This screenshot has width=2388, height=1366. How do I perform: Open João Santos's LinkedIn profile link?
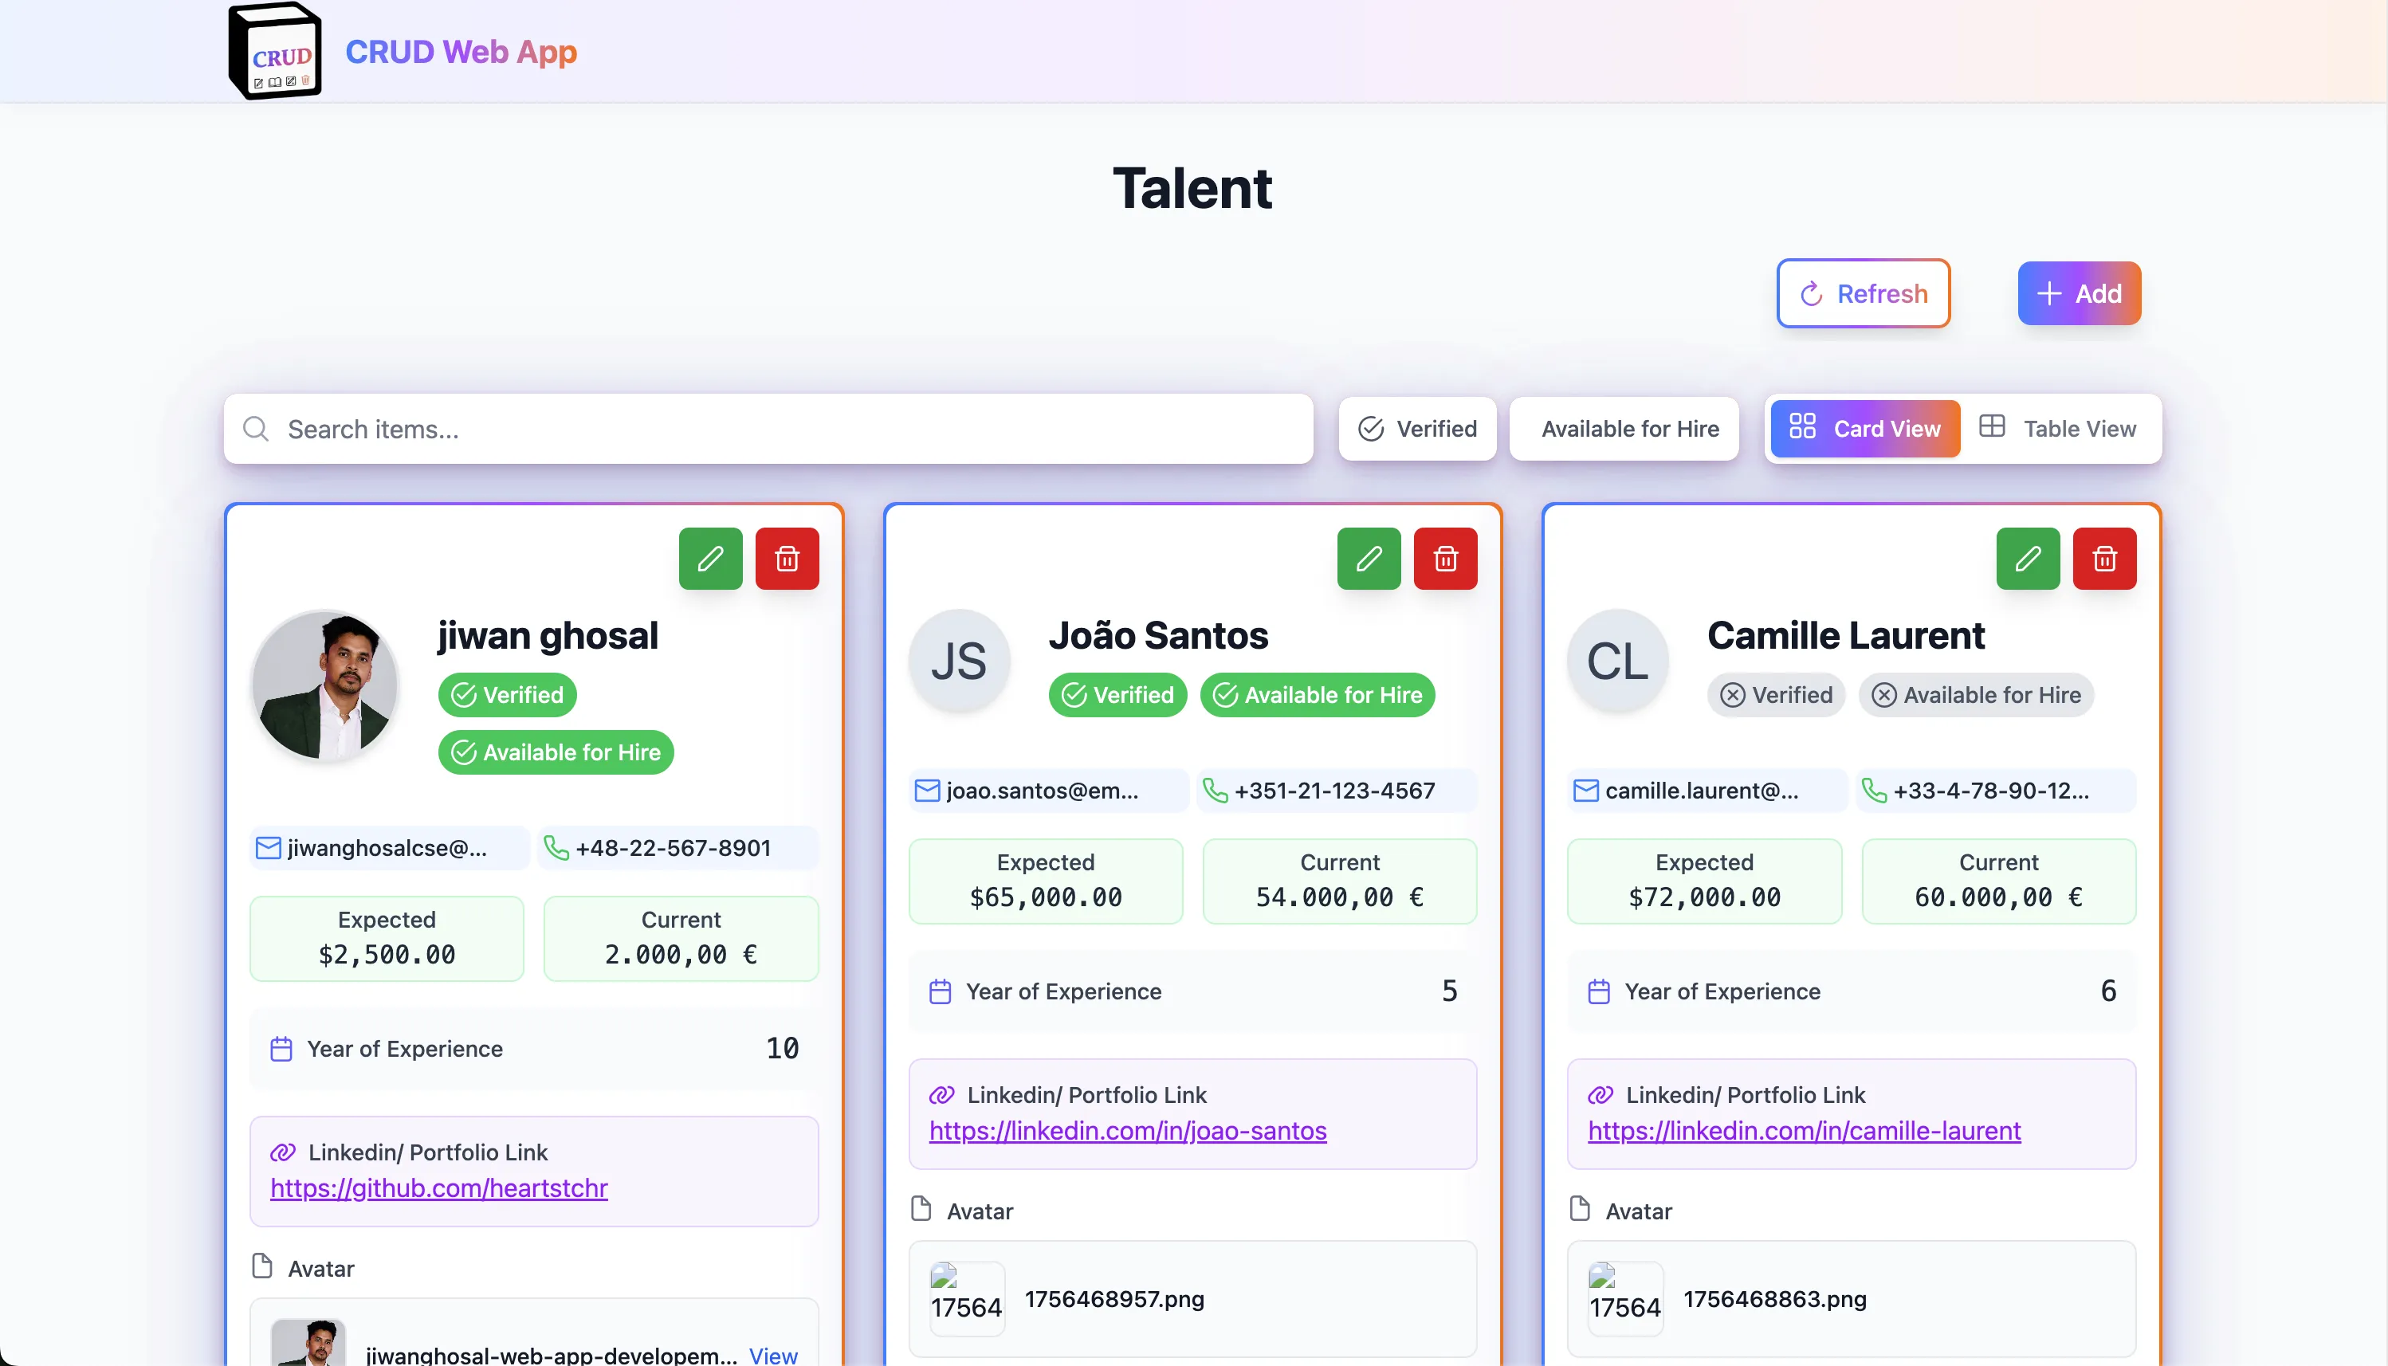coord(1127,1131)
